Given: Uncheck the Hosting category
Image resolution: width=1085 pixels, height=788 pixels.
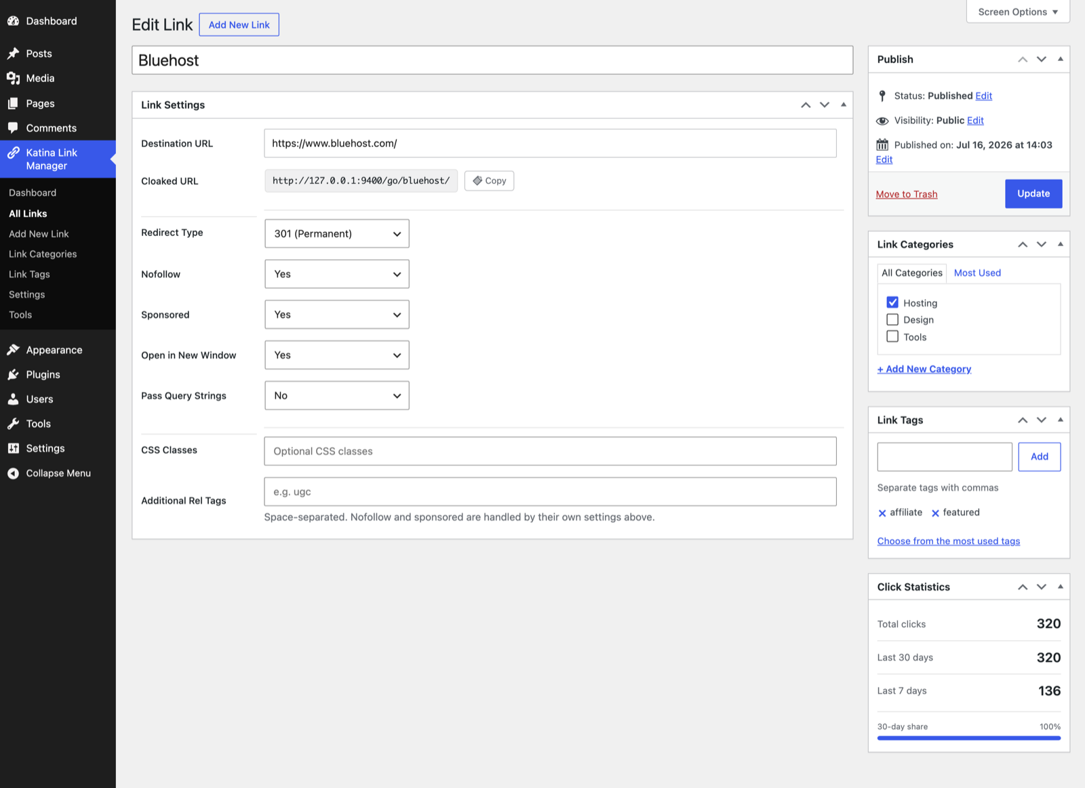Looking at the screenshot, I should [x=892, y=302].
